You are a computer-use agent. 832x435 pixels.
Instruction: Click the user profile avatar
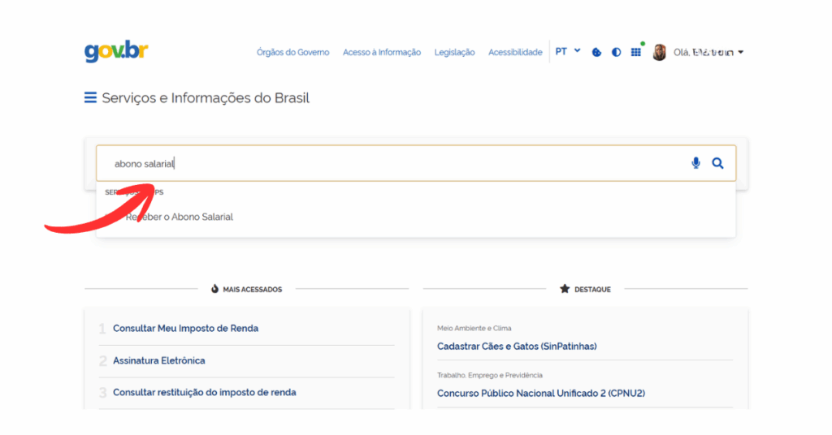click(x=659, y=52)
